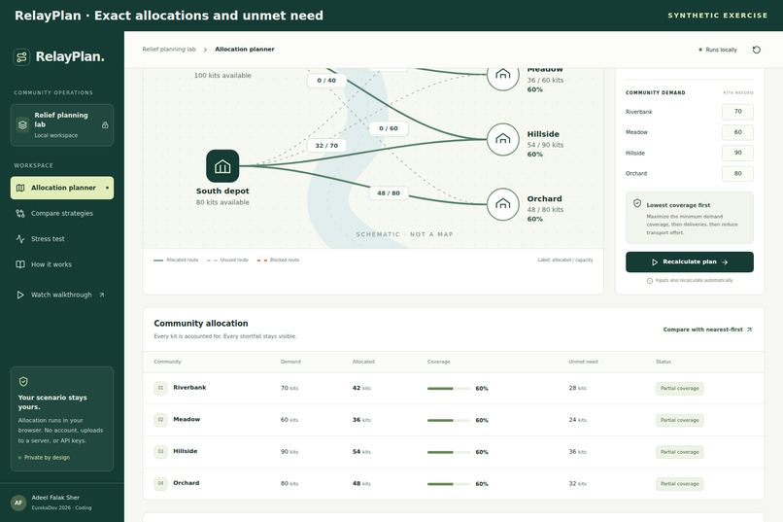Click the breadcrumb chevron separator
Viewport: 783px width, 522px height.
click(x=205, y=50)
